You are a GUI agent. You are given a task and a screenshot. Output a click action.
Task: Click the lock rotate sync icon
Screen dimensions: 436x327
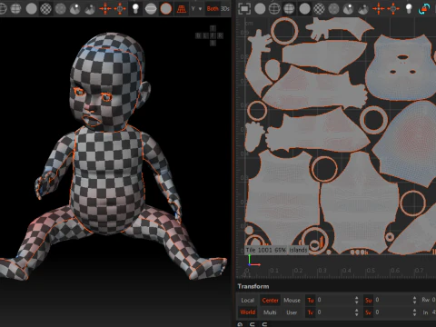tap(424, 9)
